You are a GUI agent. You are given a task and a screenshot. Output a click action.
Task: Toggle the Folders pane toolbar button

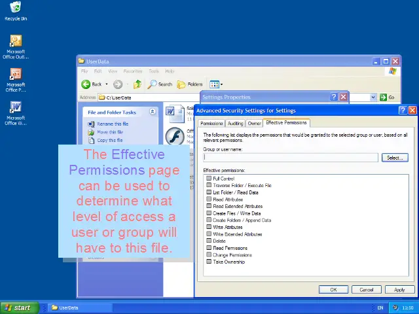coord(191,84)
